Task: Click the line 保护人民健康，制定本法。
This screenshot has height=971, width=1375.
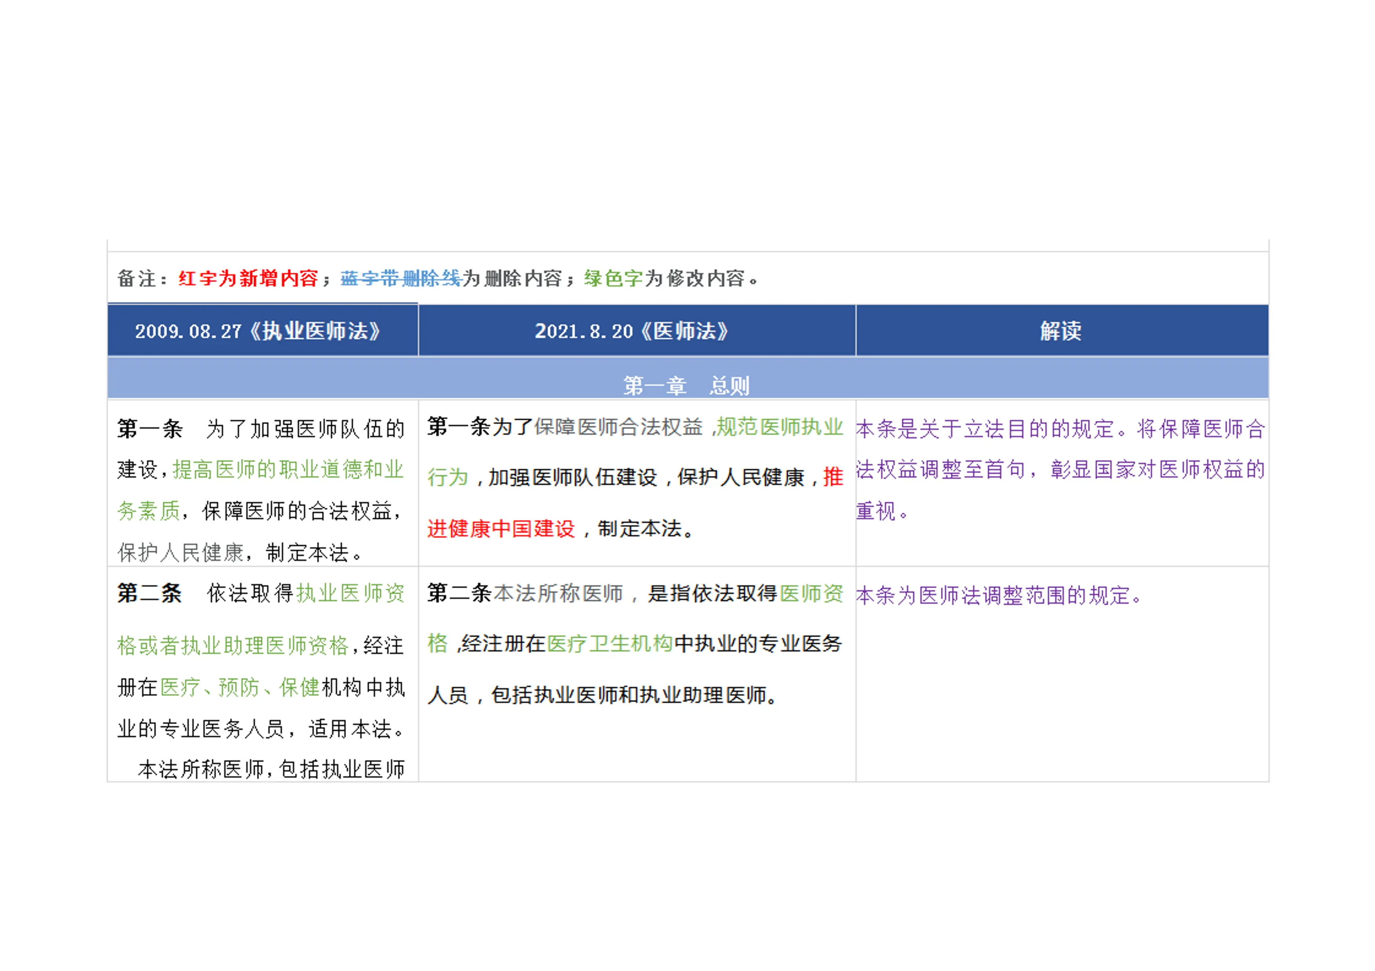Action: (241, 552)
